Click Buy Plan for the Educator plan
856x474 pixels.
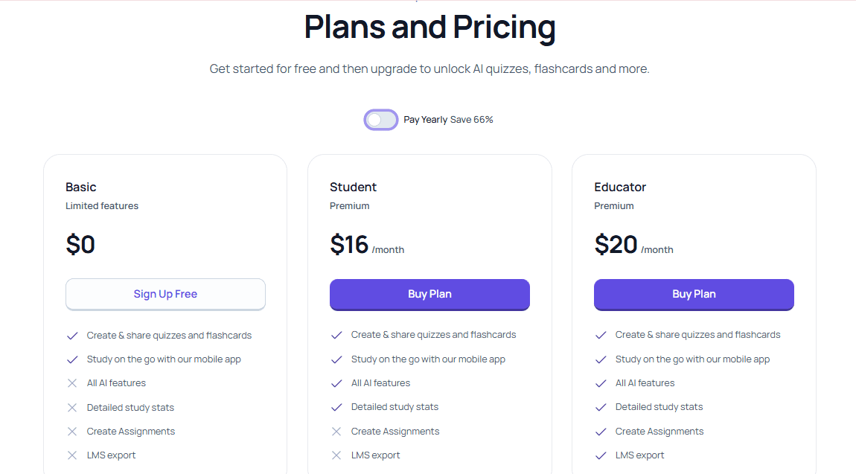(694, 295)
